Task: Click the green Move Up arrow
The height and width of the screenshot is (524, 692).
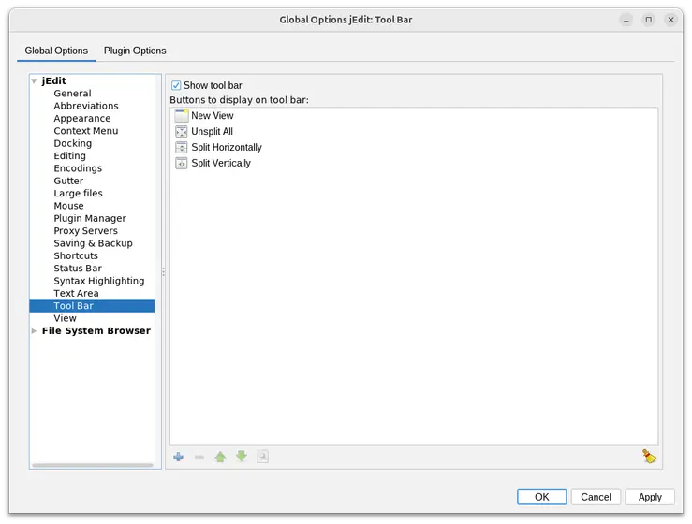Action: tap(220, 457)
